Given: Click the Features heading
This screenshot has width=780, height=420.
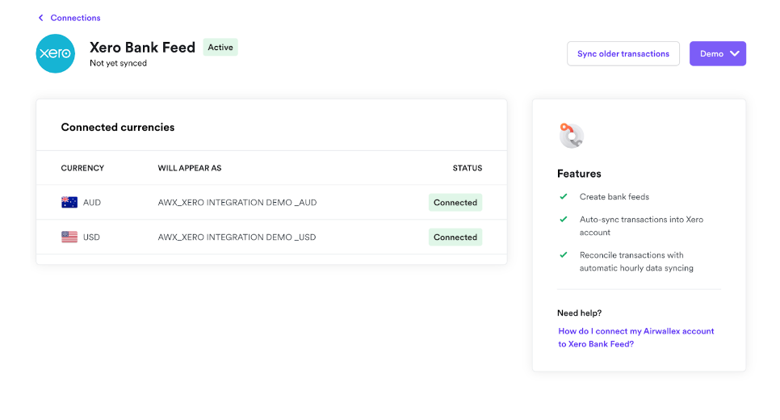Looking at the screenshot, I should point(579,174).
